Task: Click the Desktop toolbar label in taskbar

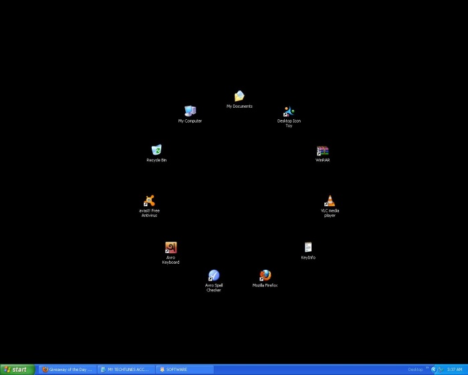Action: click(x=415, y=370)
